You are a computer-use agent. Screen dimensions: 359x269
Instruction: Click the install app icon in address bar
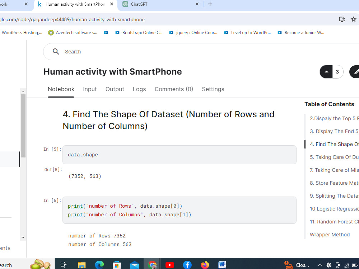click(342, 19)
